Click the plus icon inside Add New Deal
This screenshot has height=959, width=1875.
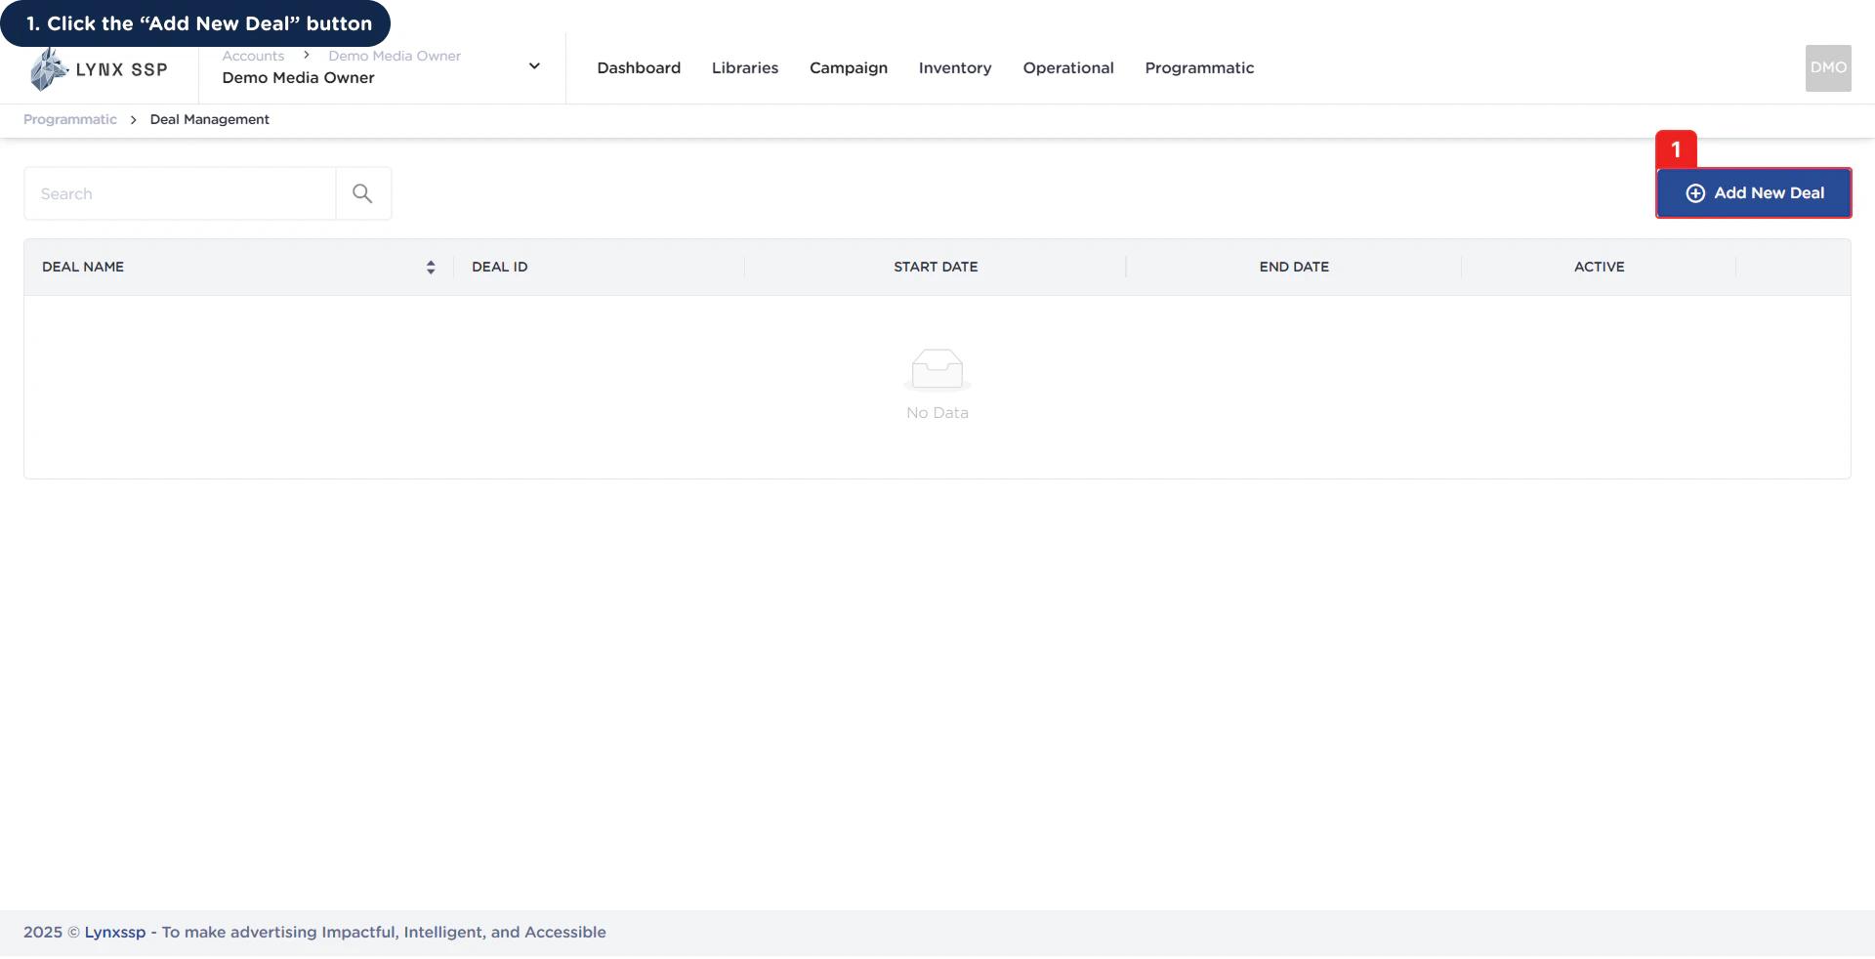pyautogui.click(x=1695, y=192)
